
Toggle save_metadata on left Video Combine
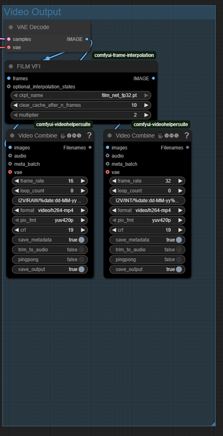pos(50,240)
